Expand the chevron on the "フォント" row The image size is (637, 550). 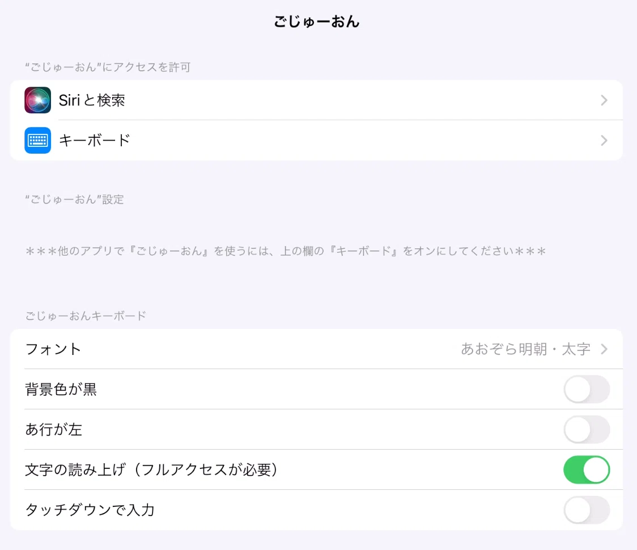pyautogui.click(x=604, y=349)
